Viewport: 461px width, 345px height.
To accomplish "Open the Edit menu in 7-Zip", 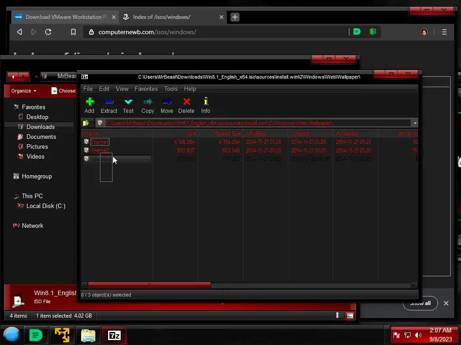I will click(x=104, y=88).
